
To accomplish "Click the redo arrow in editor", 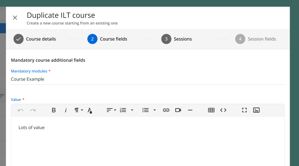I will pyautogui.click(x=33, y=110).
